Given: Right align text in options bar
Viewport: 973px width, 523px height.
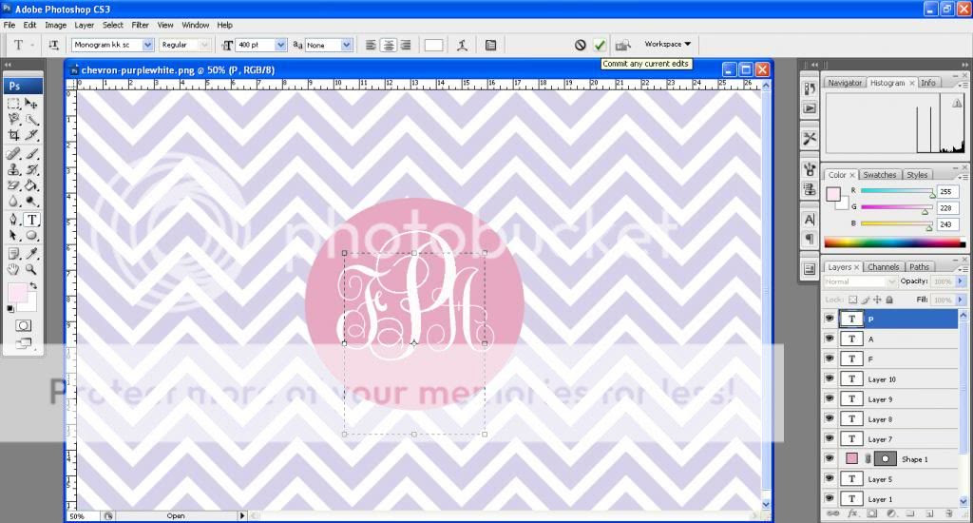Looking at the screenshot, I should [406, 45].
